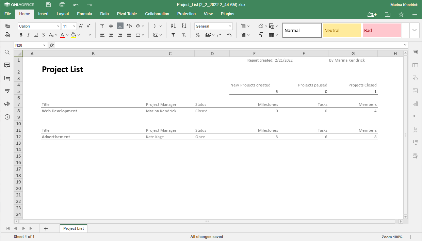Toggle underline formatting
The width and height of the screenshot is (422, 241).
coord(36,34)
